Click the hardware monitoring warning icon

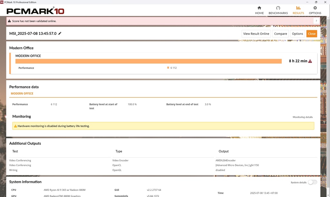tap(15, 126)
